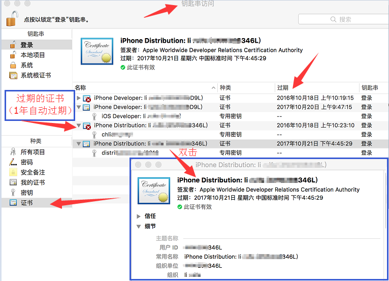
Task: Click the 所有项目 keys icon
Action: click(x=13, y=151)
